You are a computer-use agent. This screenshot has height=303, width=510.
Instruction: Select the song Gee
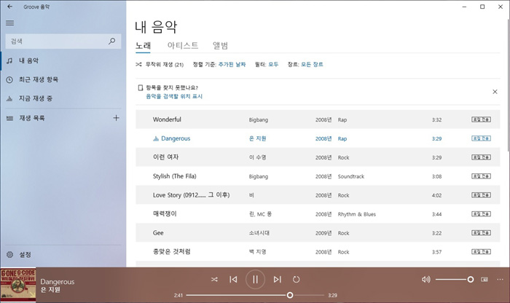pyautogui.click(x=158, y=233)
